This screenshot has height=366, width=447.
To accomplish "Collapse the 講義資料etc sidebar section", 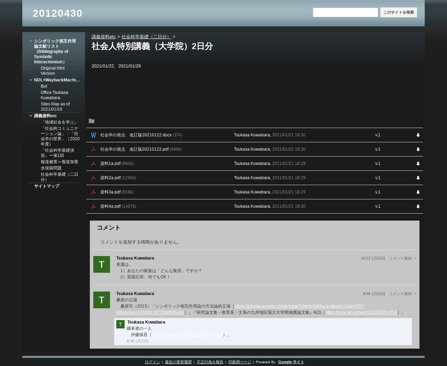I will click(31, 116).
